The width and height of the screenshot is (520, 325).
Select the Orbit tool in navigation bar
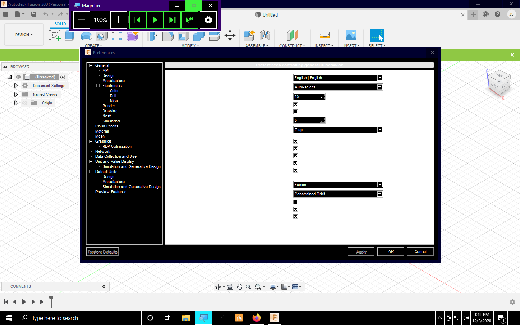coord(219,286)
